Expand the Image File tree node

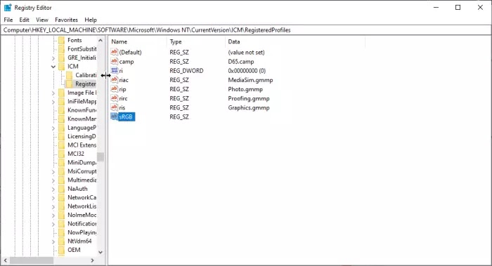53,93
